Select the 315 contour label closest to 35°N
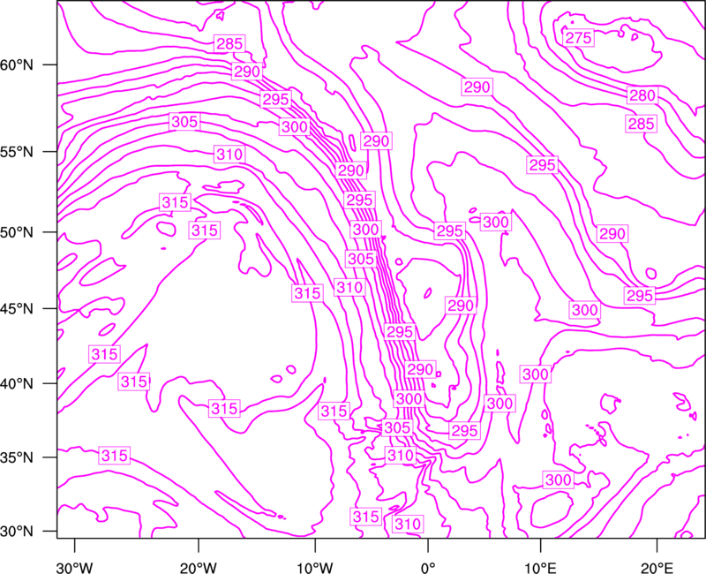This screenshot has width=706, height=574. 115,456
